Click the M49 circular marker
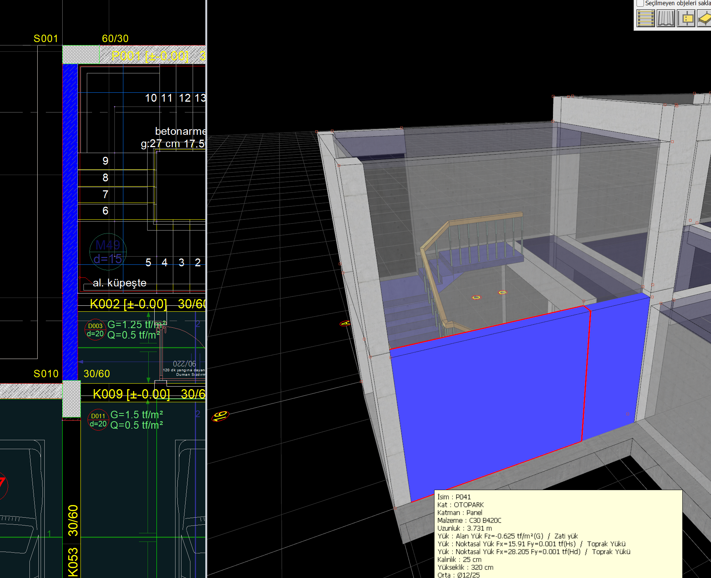 [x=108, y=252]
